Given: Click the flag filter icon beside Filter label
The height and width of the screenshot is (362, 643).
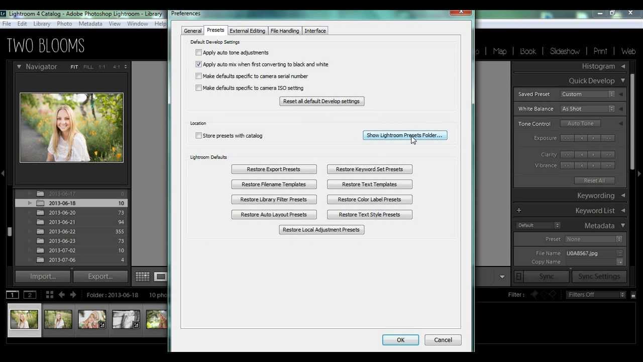Looking at the screenshot, I should pos(534,295).
